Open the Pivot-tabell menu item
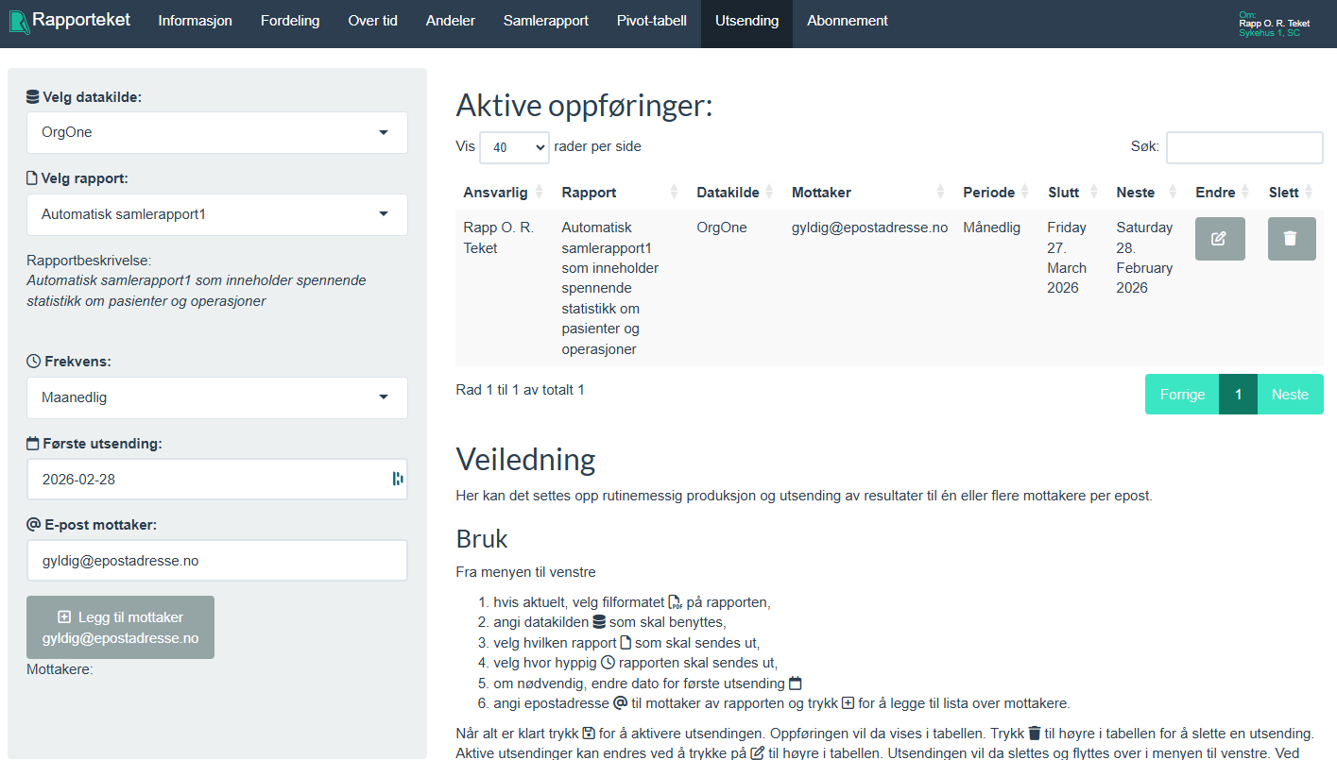Viewport: 1337px width, 760px height. coord(651,21)
